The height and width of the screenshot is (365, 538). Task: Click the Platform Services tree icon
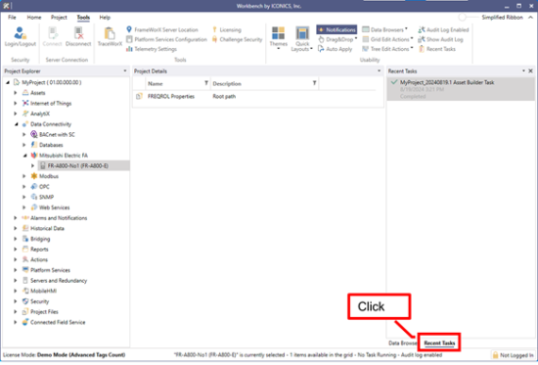25,270
